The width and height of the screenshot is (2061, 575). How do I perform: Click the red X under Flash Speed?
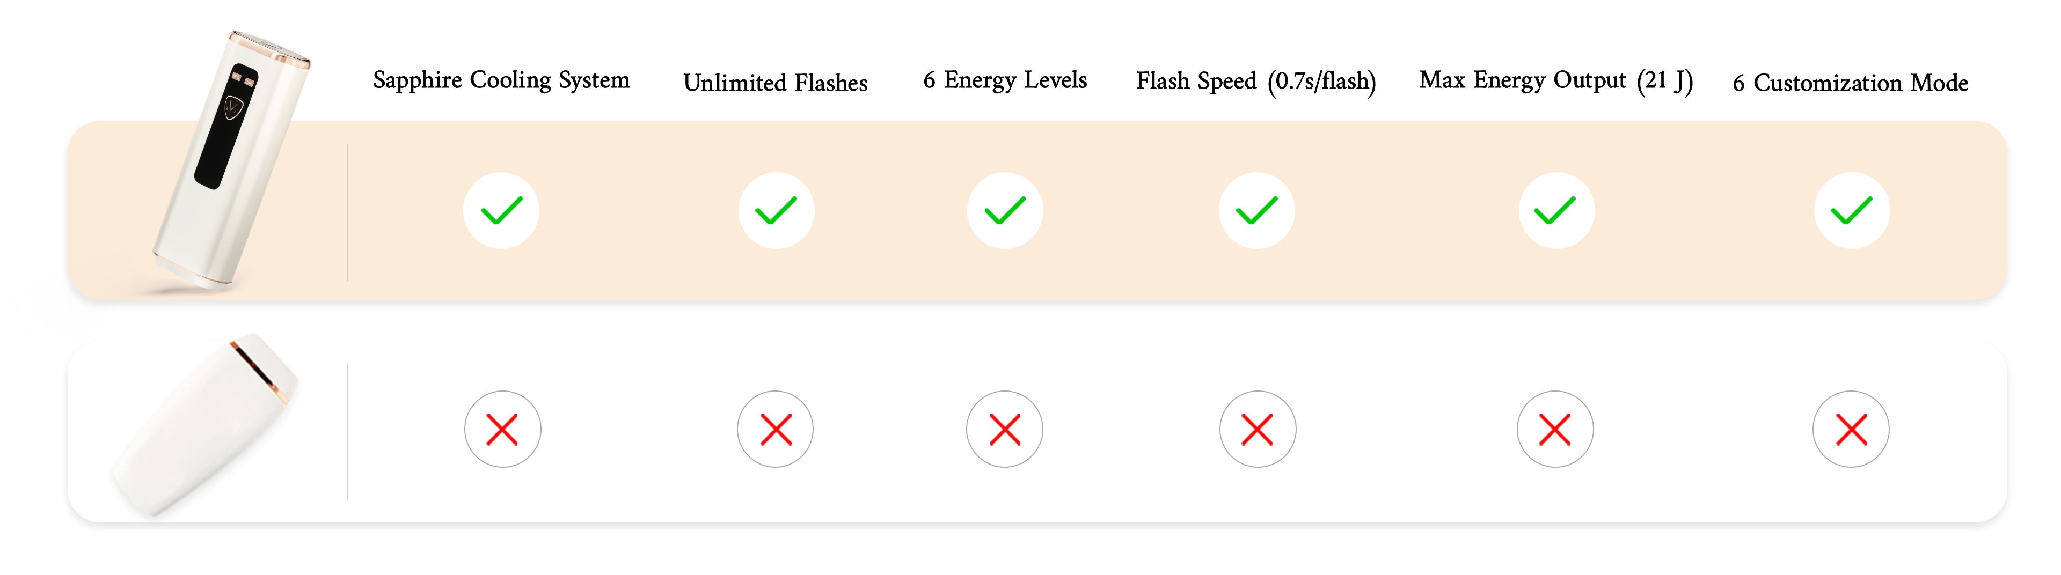(1258, 430)
